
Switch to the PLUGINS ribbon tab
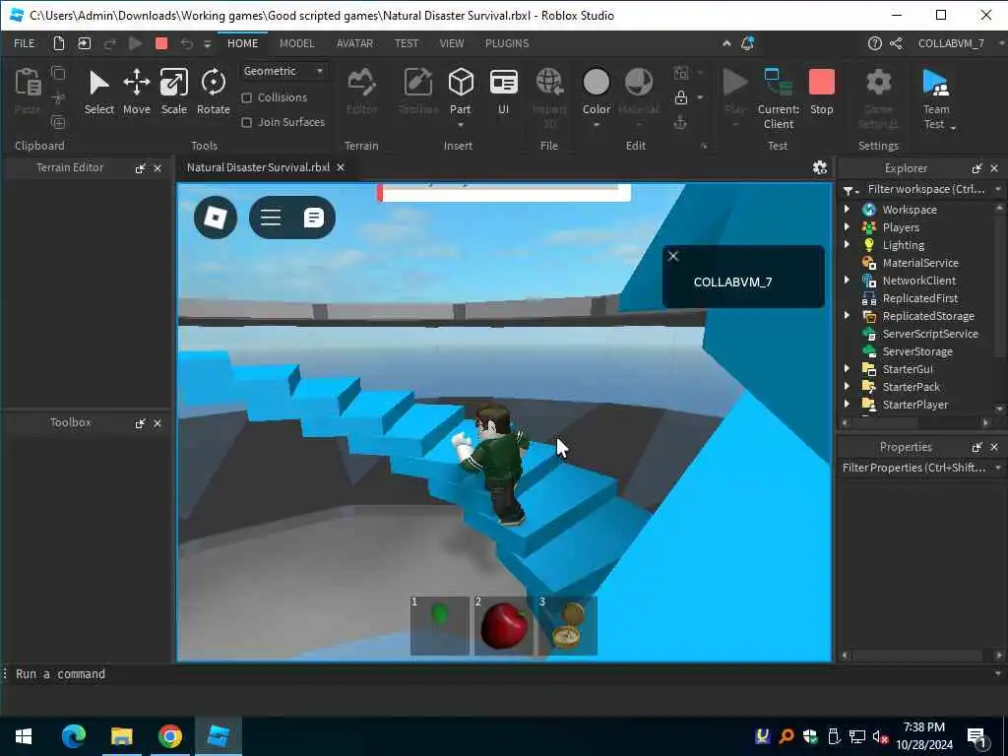pyautogui.click(x=507, y=43)
